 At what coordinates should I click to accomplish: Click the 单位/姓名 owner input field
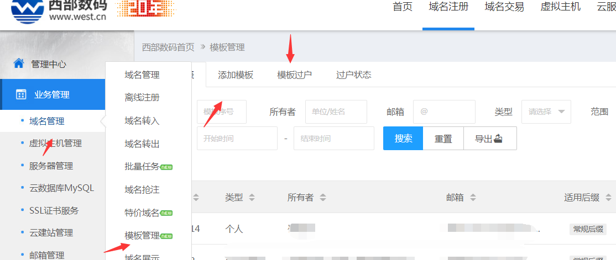pyautogui.click(x=336, y=112)
